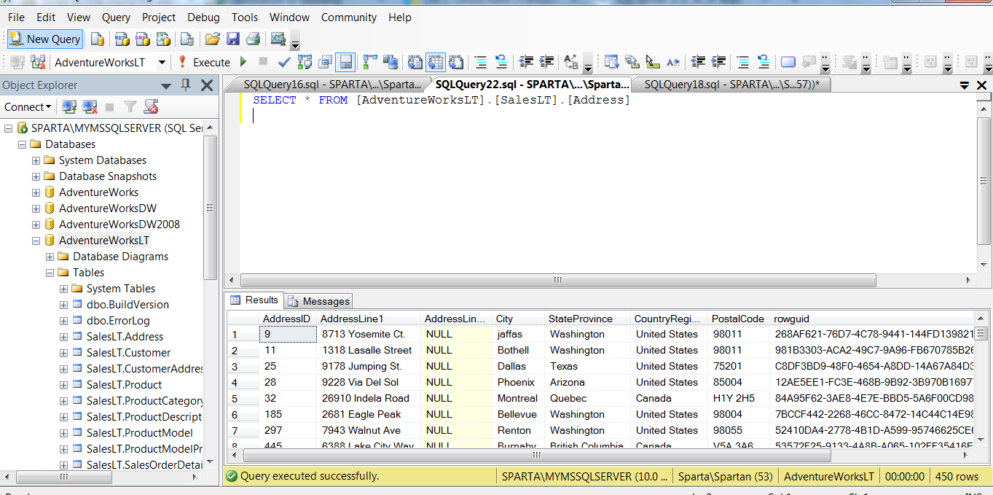Click the Print icon in toolbar
The width and height of the screenshot is (993, 495).
(253, 39)
